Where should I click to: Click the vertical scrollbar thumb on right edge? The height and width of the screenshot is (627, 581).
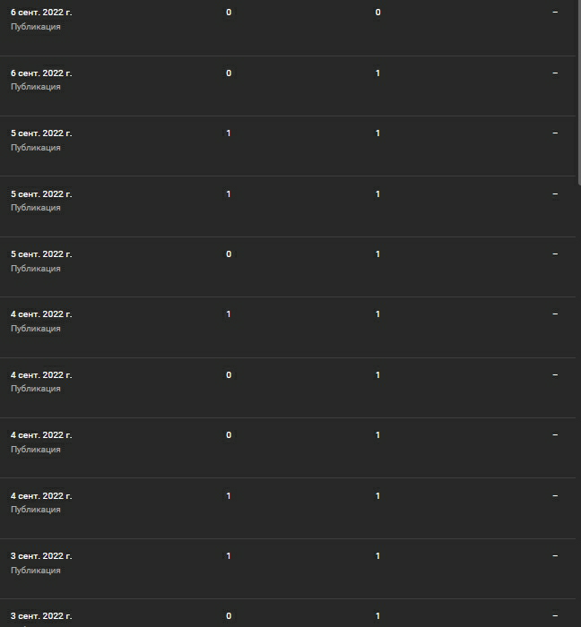pyautogui.click(x=578, y=90)
